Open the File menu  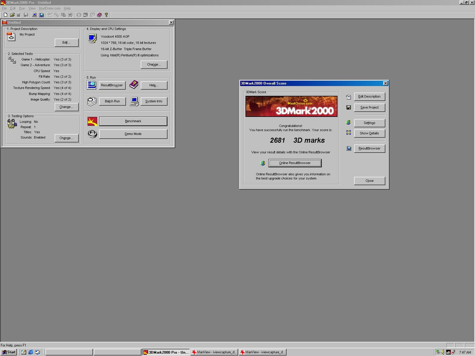coord(4,8)
